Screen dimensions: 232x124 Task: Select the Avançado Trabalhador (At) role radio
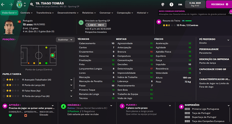4,80
